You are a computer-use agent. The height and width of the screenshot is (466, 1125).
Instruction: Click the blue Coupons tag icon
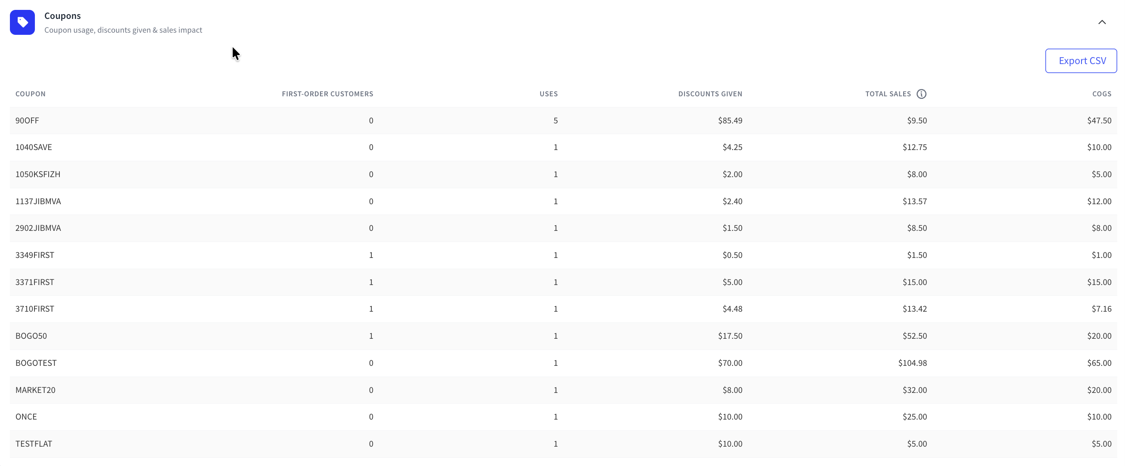(x=22, y=22)
